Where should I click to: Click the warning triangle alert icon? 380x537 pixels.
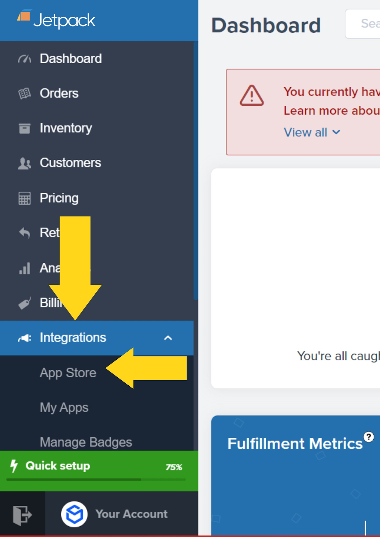pos(252,96)
